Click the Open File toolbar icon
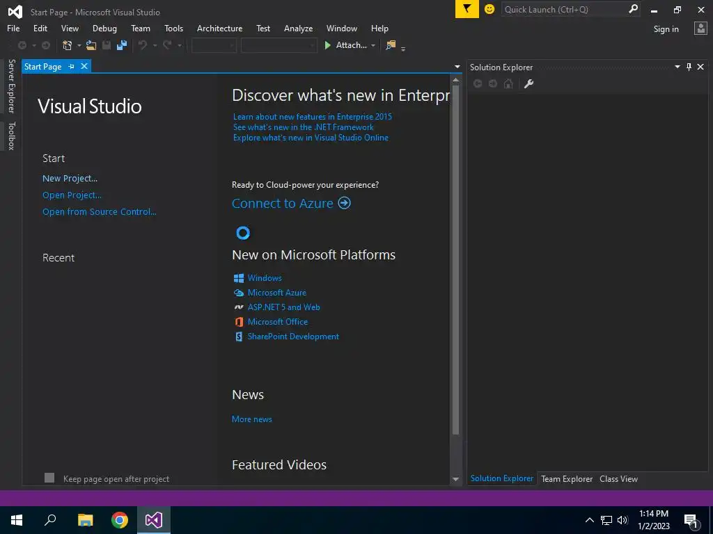Viewport: 713px width, 534px height. tap(91, 45)
